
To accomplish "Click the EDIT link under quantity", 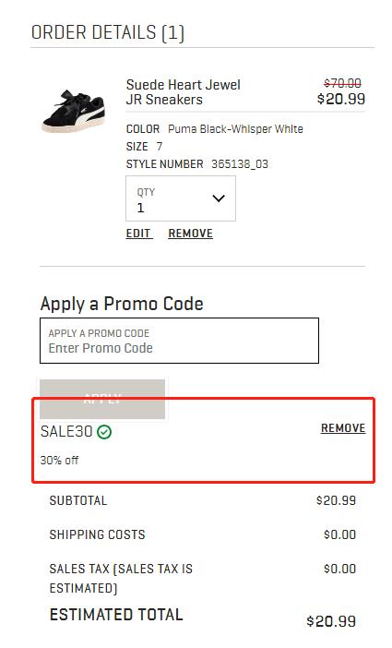I will [138, 234].
